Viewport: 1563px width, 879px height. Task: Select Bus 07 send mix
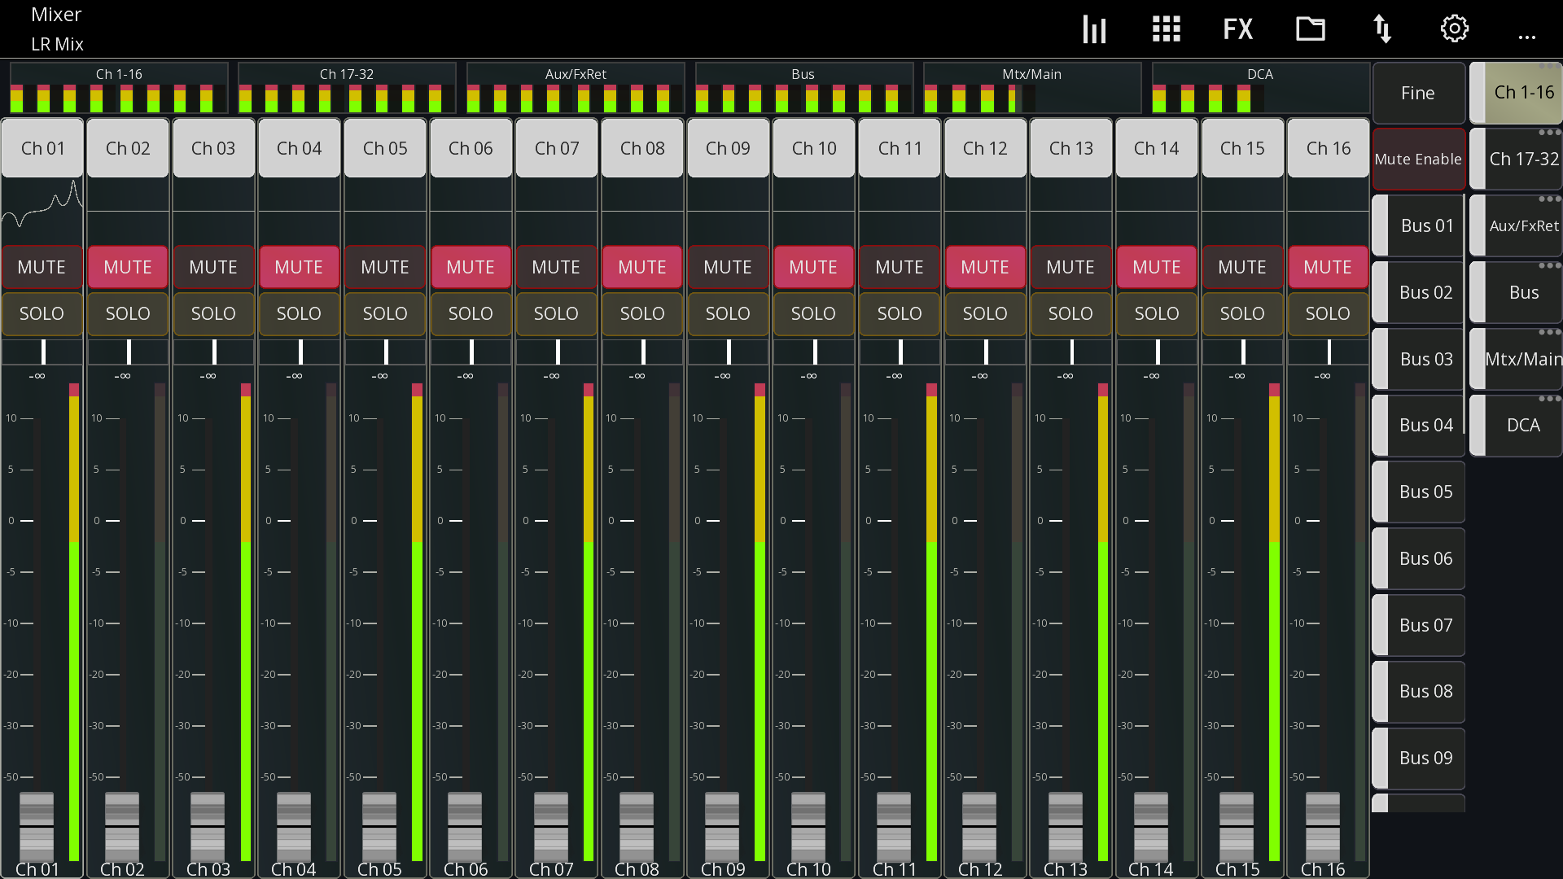point(1418,625)
